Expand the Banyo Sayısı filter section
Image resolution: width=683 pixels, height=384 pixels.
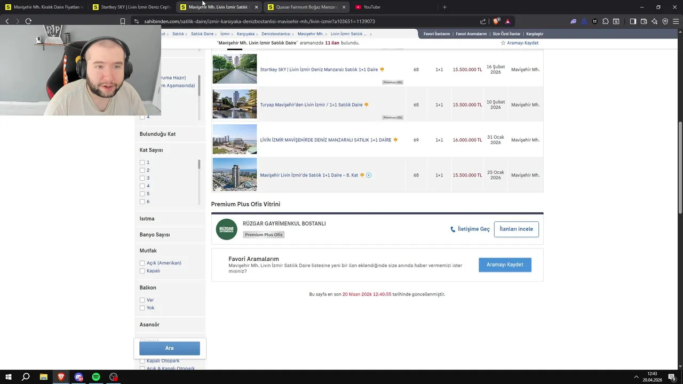click(170, 235)
